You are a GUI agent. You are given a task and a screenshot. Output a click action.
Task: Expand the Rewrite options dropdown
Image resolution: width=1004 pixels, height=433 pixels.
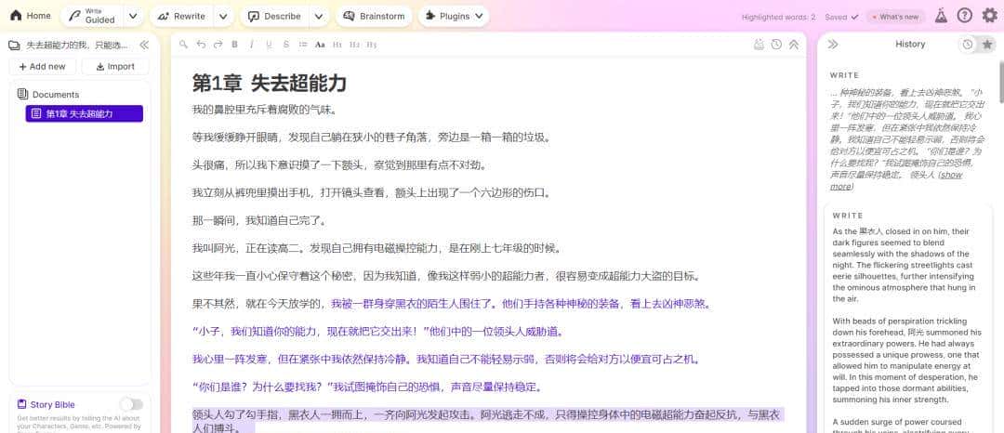[x=223, y=16]
